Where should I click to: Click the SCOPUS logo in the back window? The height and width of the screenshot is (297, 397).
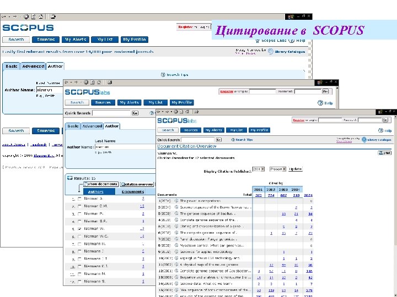[x=28, y=28]
